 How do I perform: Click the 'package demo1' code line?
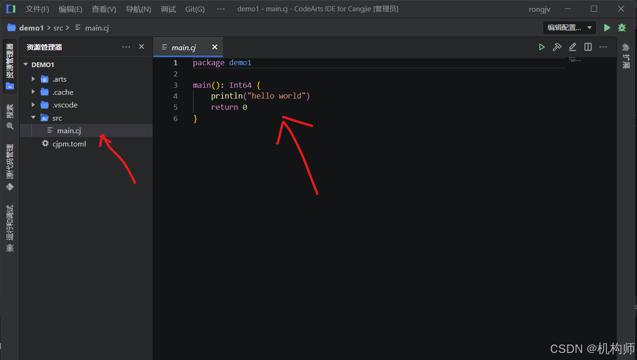223,62
